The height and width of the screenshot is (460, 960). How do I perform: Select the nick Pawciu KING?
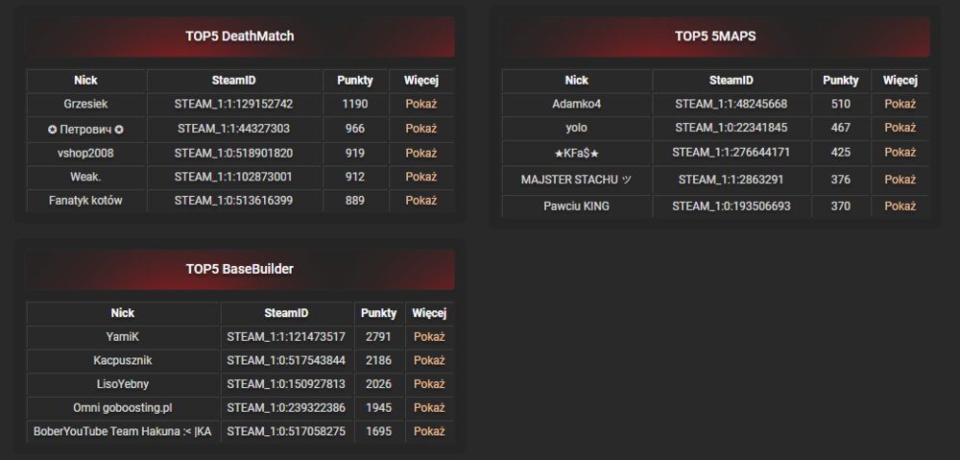coord(577,206)
